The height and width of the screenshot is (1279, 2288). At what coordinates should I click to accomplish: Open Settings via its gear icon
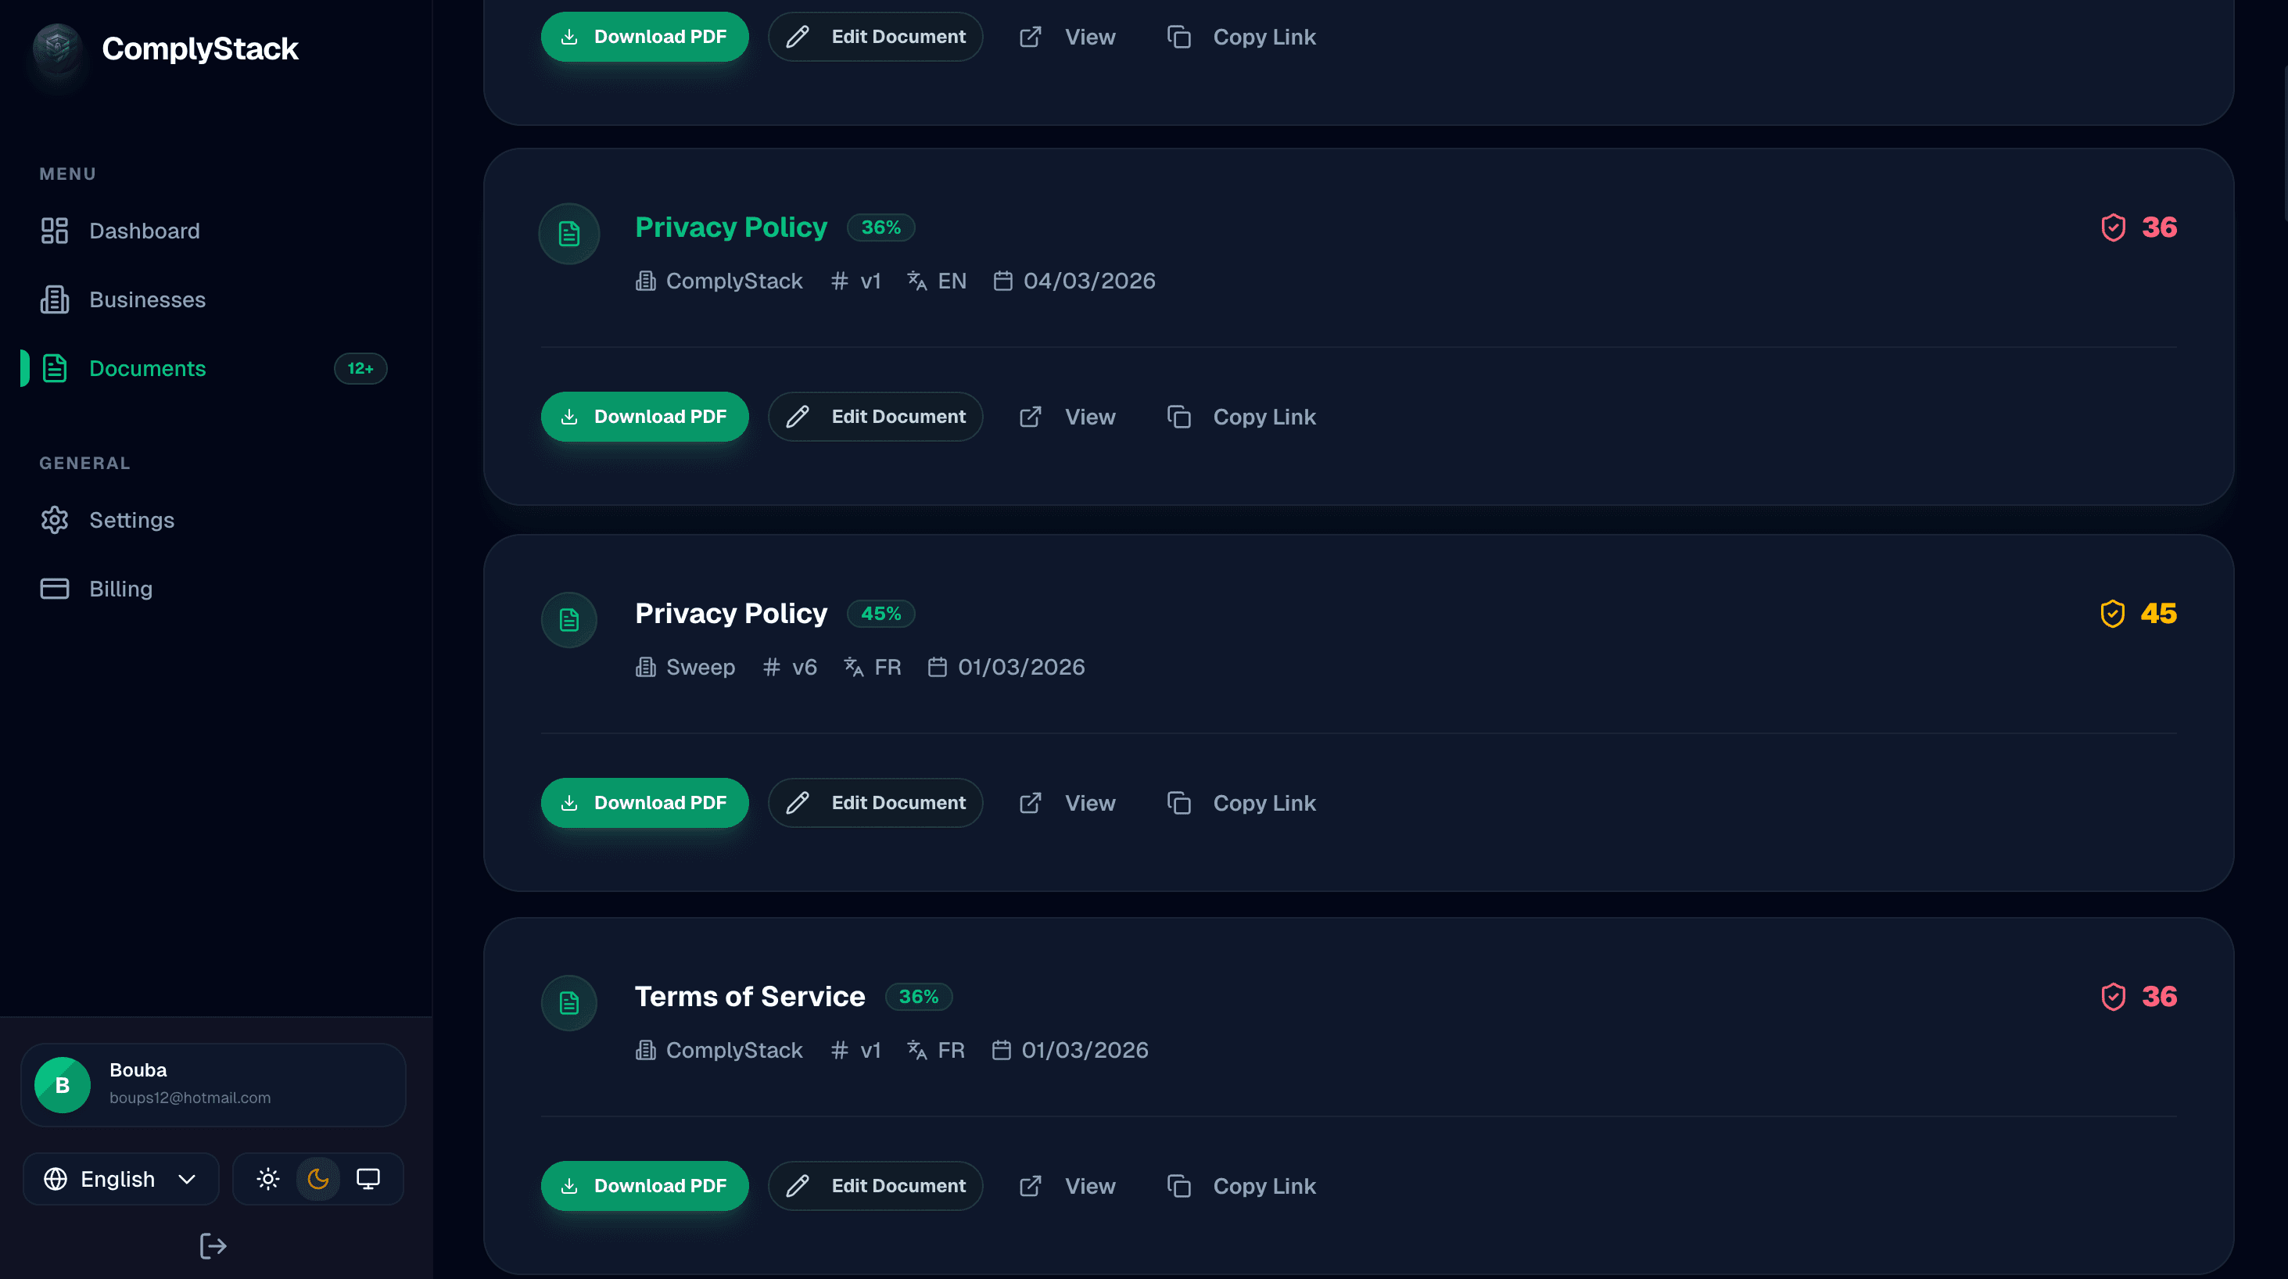tap(54, 520)
